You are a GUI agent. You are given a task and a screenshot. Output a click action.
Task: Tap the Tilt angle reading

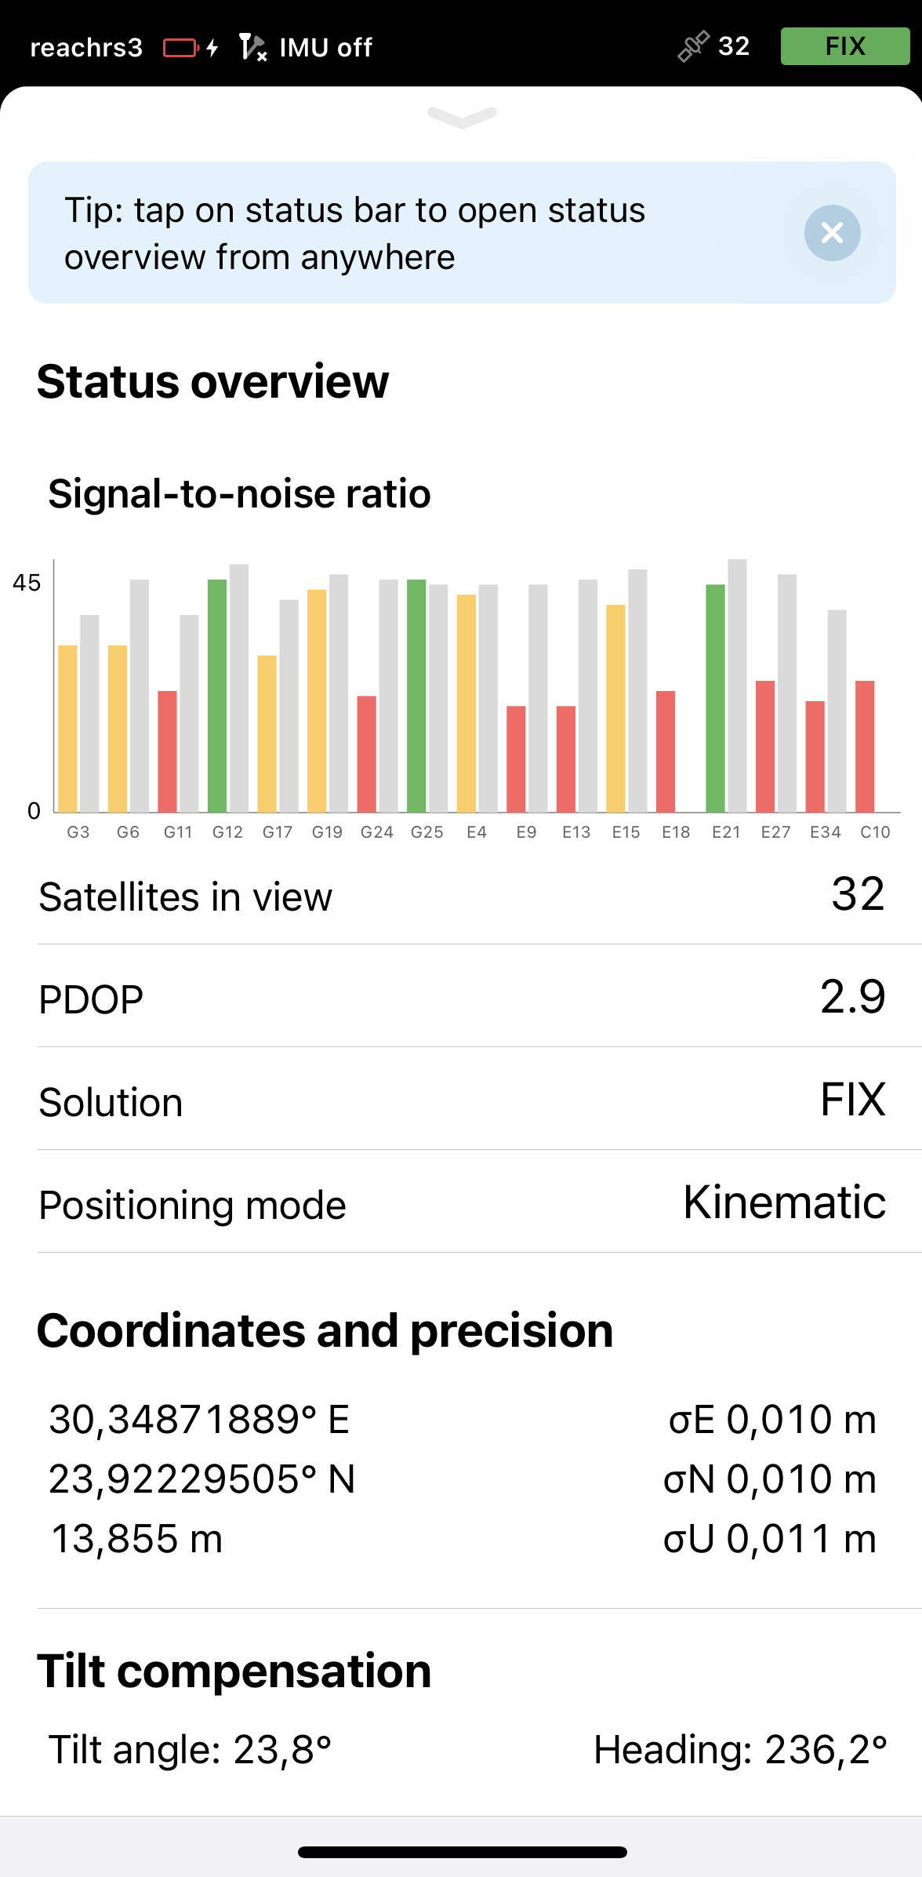pos(191,1749)
